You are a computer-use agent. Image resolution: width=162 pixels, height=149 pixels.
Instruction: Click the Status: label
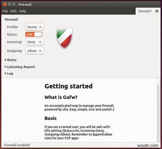tap(12, 34)
